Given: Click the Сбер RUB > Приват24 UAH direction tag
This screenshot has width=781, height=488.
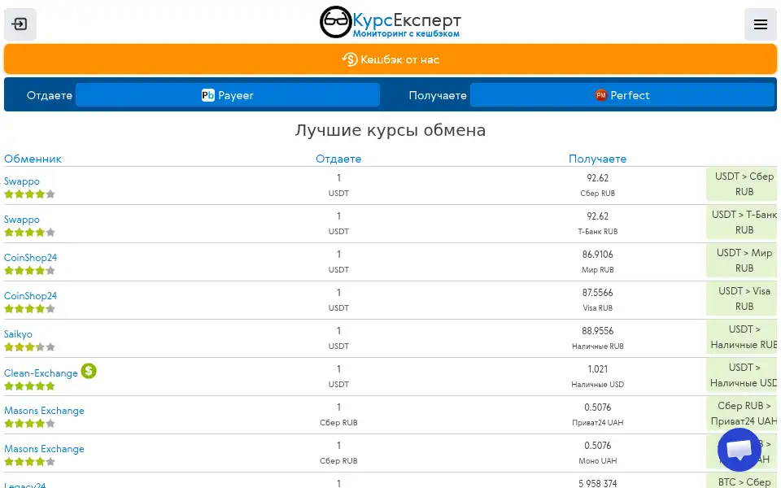Looking at the screenshot, I should tap(742, 413).
